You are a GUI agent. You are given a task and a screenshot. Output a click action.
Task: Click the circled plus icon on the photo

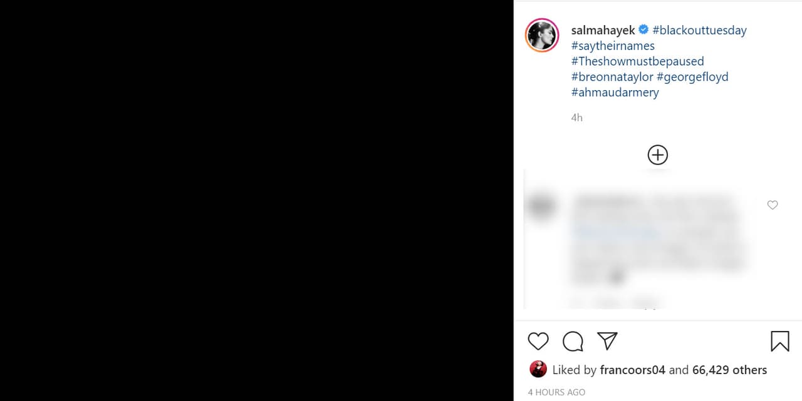657,155
